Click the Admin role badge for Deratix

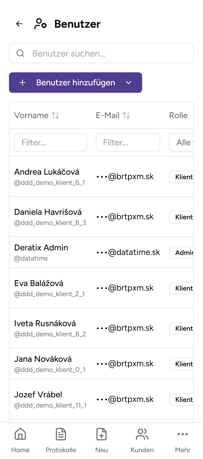pos(183,253)
